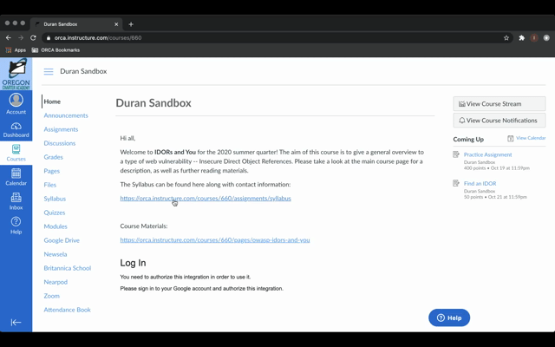The height and width of the screenshot is (347, 555).
Task: Click the Log In heading
Action: point(133,263)
